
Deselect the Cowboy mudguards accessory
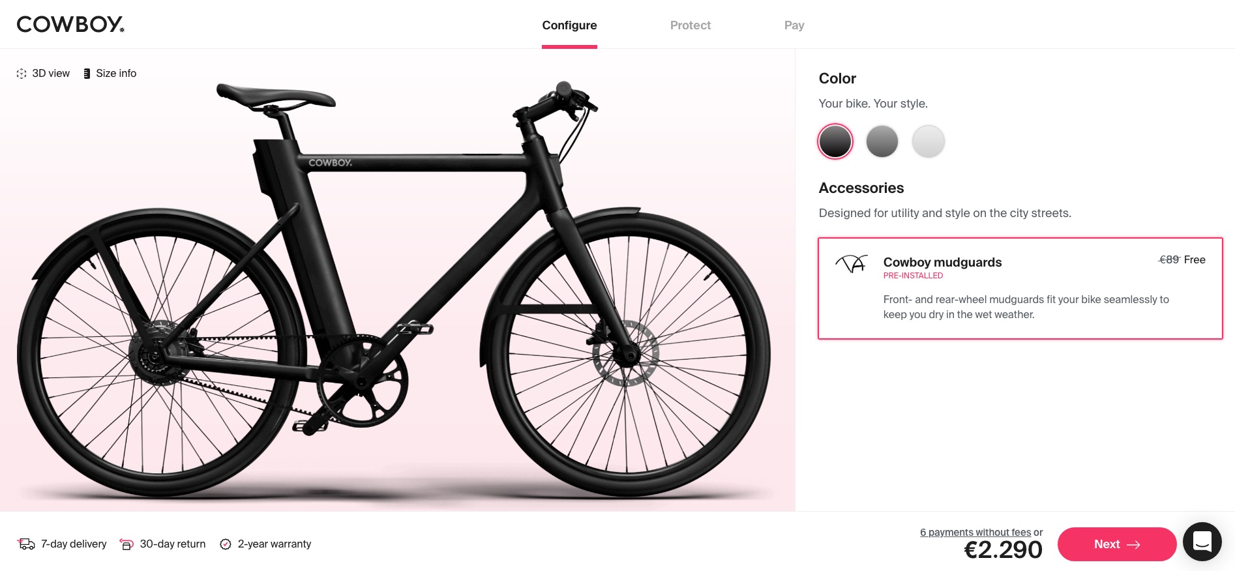click(x=1020, y=288)
